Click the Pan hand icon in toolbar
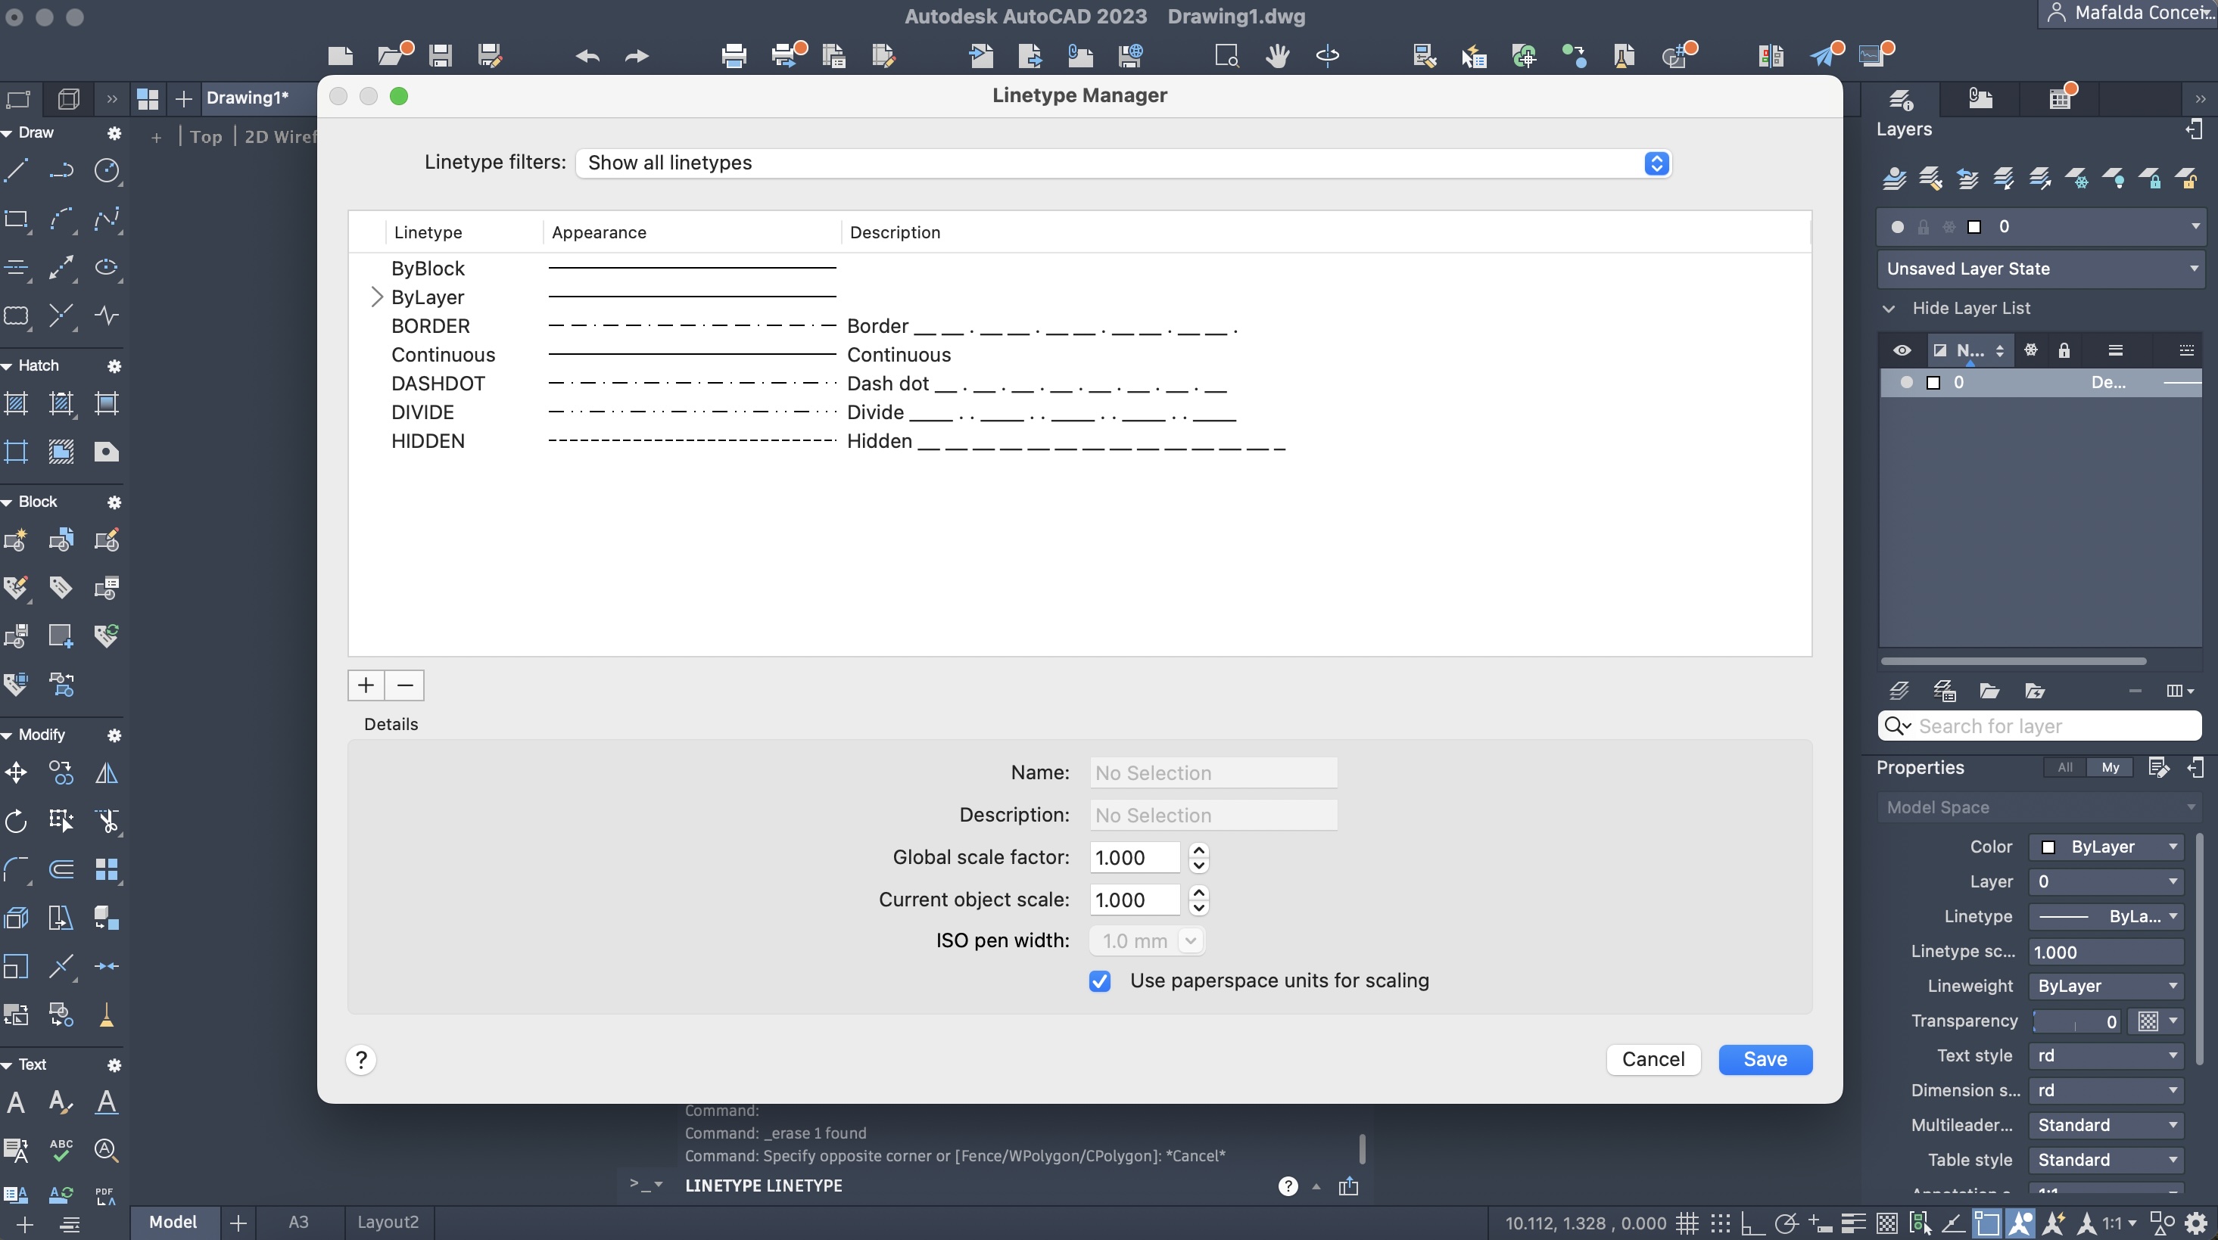The height and width of the screenshot is (1240, 2218). 1277,56
